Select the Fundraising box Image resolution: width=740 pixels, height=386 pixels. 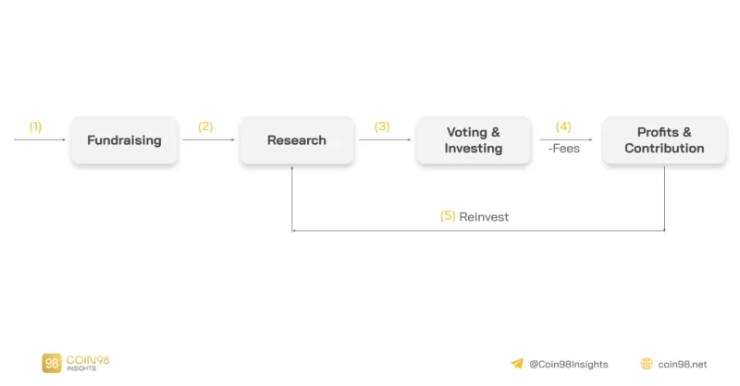tap(124, 140)
